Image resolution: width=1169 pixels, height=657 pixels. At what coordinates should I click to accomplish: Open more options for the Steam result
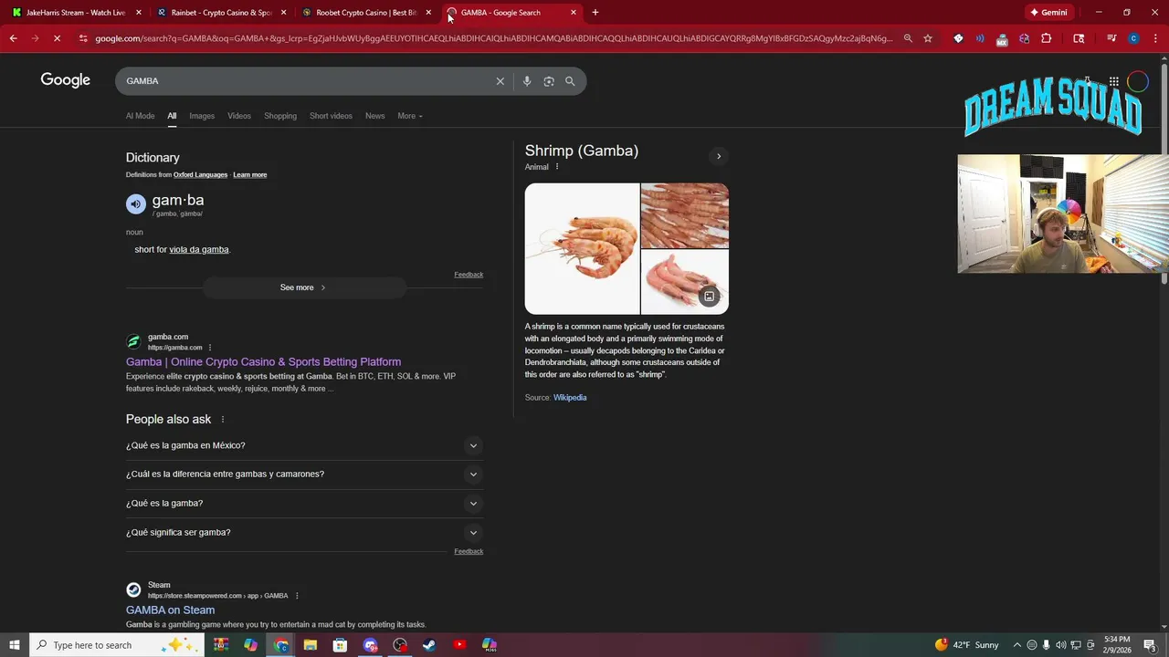[x=297, y=596]
